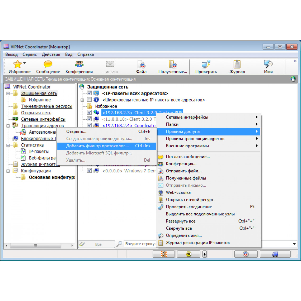Screen dimensions: 301x301
Task: Collapse the Конфигурации tree node
Action: click(x=8, y=171)
